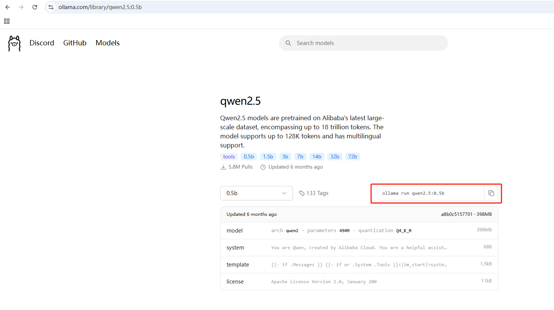Click the download icon beside 5.8M Pulls
The width and height of the screenshot is (554, 310).
(223, 167)
